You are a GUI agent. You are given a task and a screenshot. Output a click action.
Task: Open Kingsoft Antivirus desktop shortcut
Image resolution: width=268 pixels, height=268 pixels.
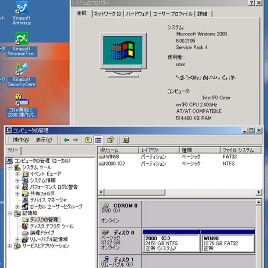click(x=22, y=13)
